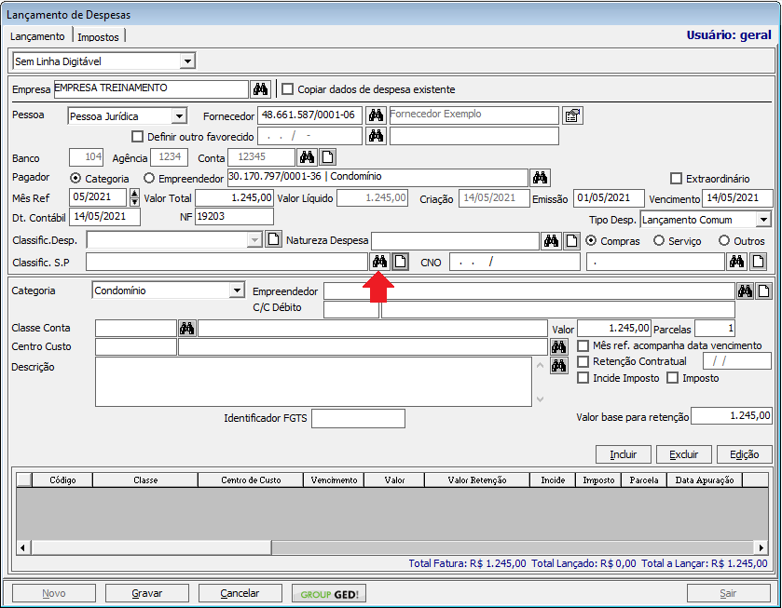
Task: Search Empreendedor with binoculars icon
Action: 745,291
